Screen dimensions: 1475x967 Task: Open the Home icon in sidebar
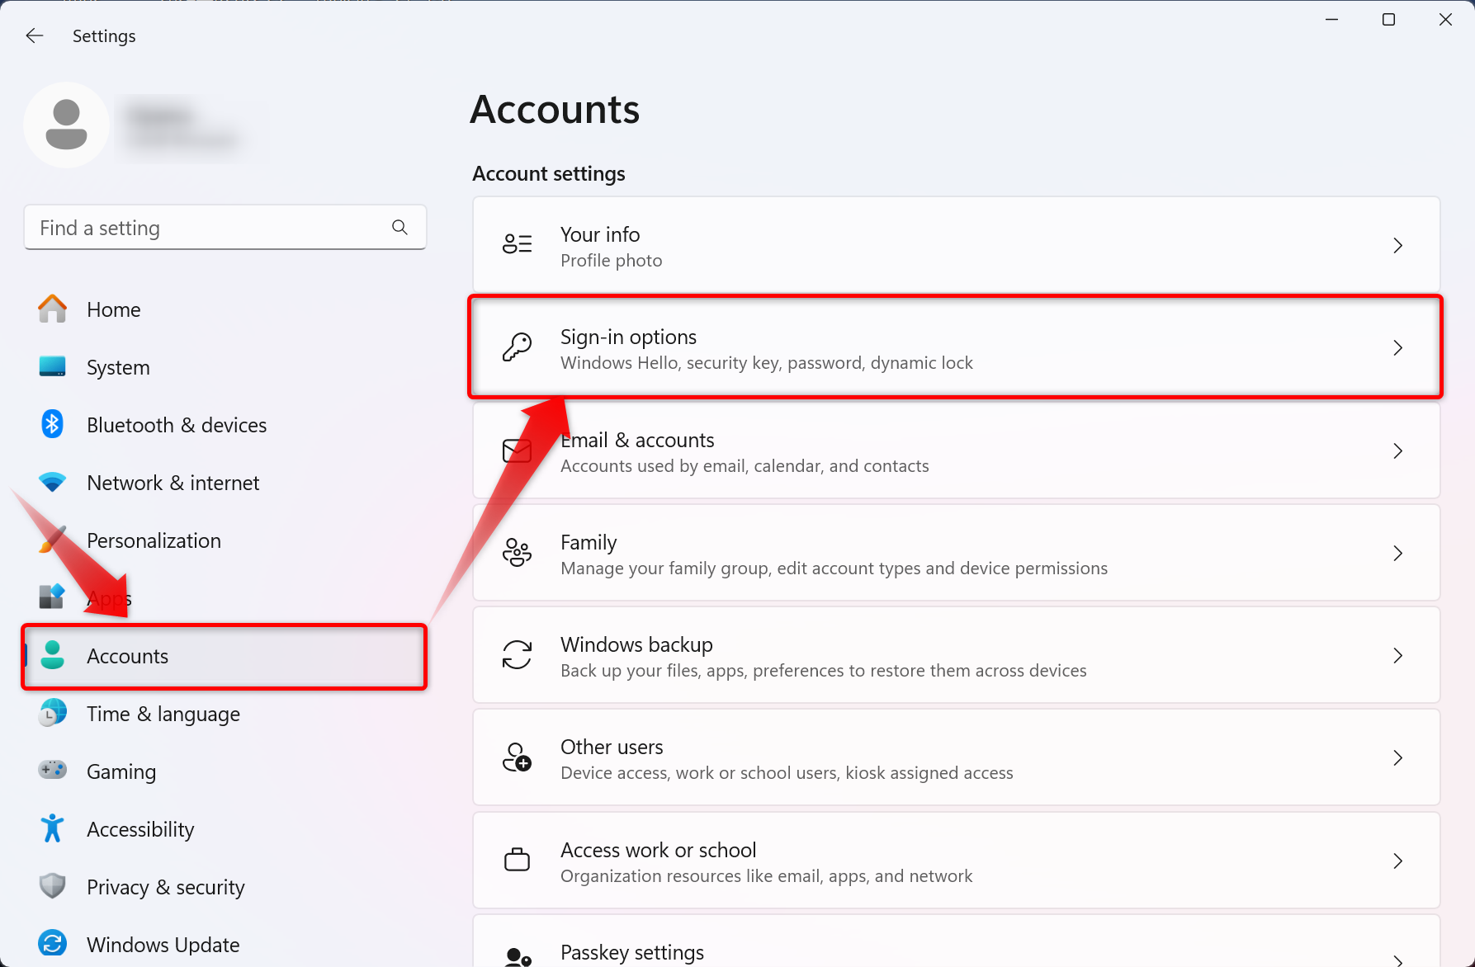pyautogui.click(x=52, y=309)
